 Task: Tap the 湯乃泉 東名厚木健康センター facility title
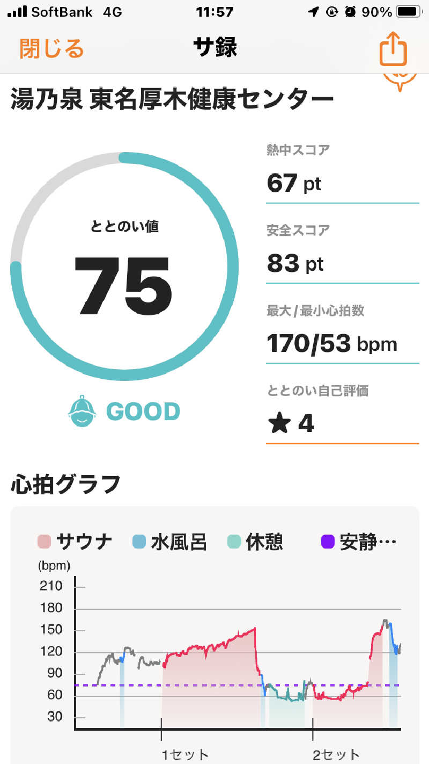(172, 100)
